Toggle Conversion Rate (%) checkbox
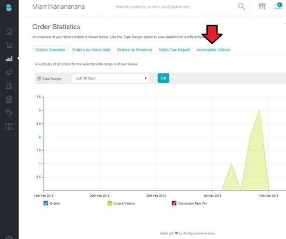 (x=174, y=203)
